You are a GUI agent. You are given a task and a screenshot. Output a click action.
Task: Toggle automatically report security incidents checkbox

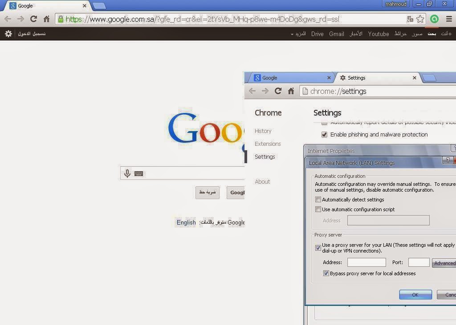(324, 123)
